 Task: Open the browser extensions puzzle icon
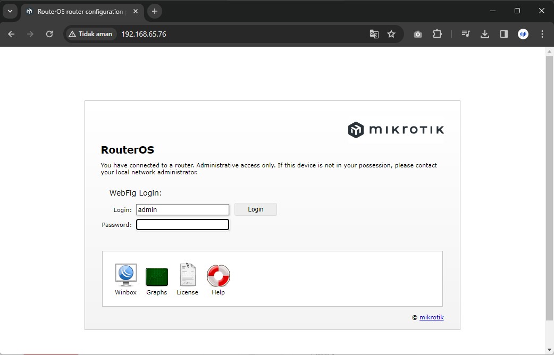[437, 34]
